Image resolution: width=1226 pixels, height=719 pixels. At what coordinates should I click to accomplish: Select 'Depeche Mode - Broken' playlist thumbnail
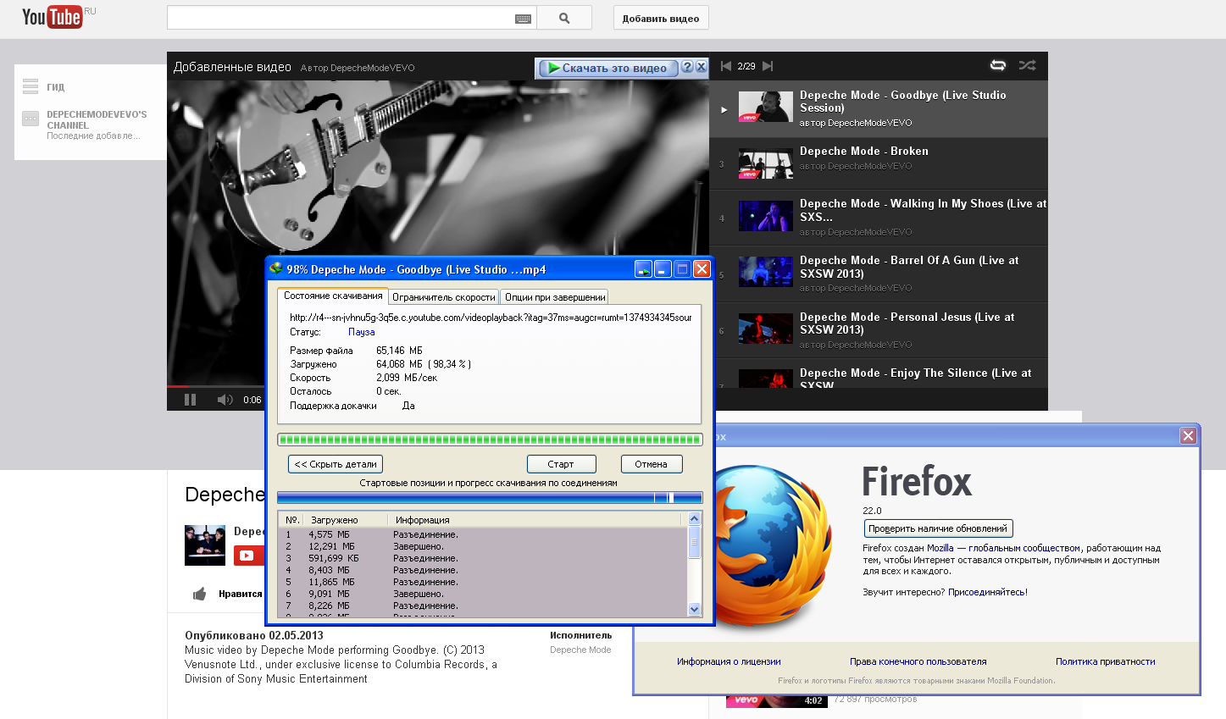[x=765, y=163]
